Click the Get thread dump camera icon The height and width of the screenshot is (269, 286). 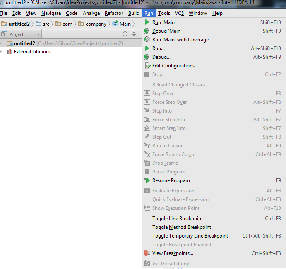[147, 263]
